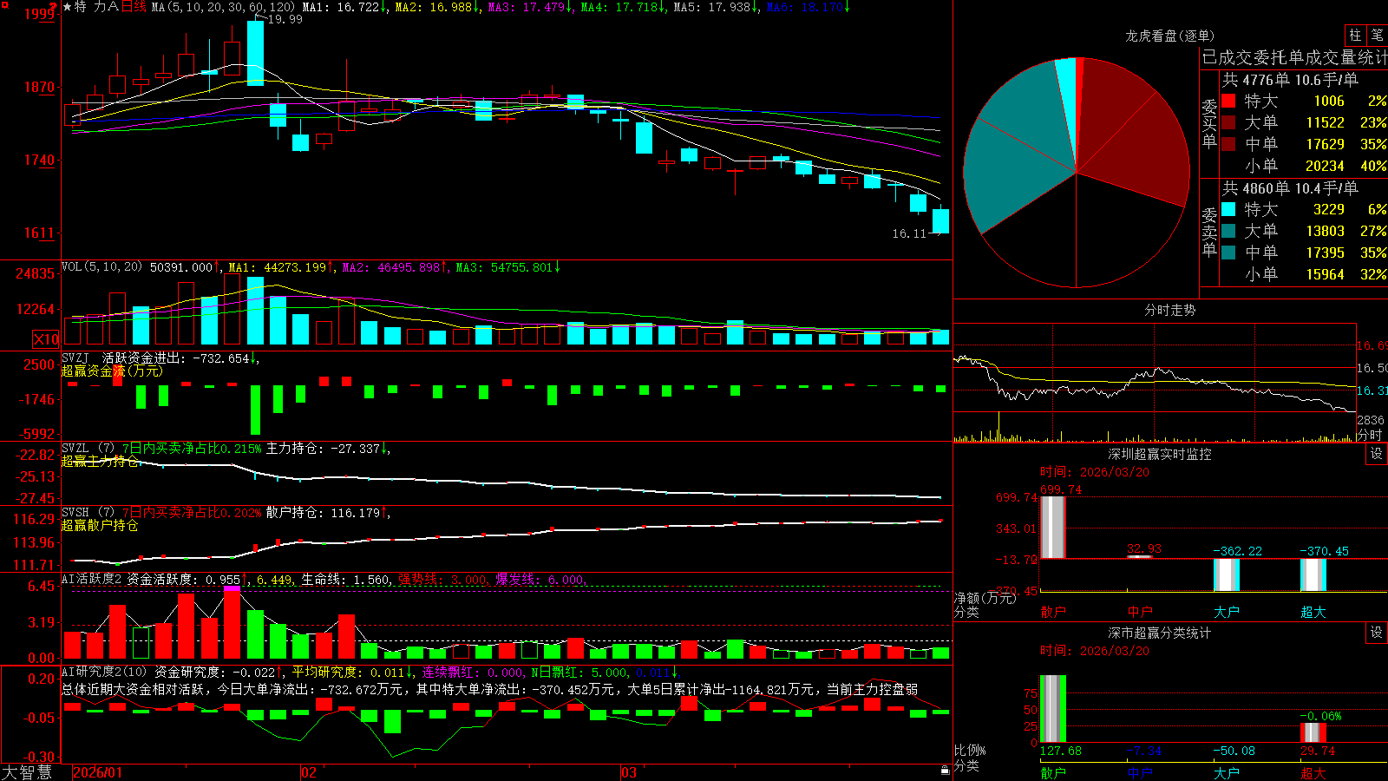Open 设 settings for 深市超赢分类统计 panel
The width and height of the screenshot is (1388, 781).
point(1377,633)
